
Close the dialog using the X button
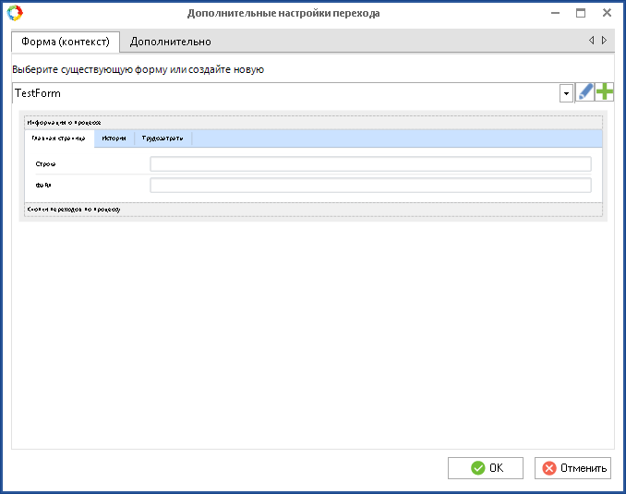click(x=607, y=13)
